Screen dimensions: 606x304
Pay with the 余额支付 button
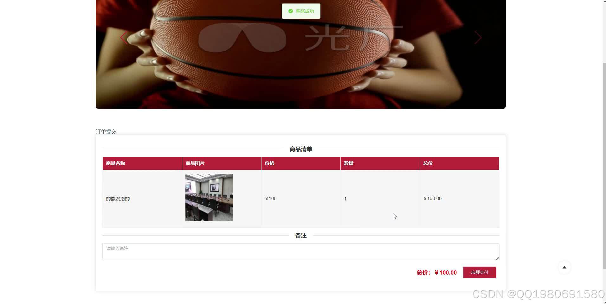pos(480,272)
